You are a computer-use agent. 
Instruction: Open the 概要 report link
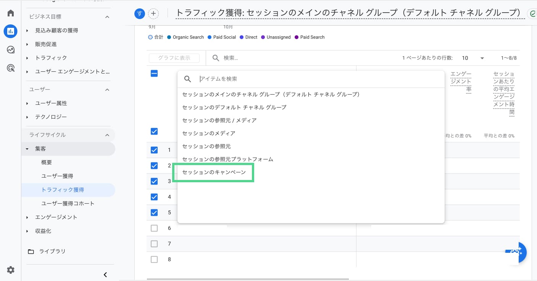point(47,162)
